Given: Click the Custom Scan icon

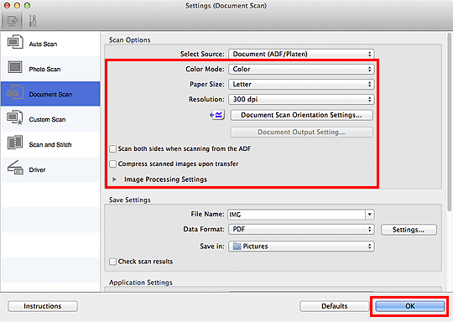Looking at the screenshot, I should click(15, 118).
